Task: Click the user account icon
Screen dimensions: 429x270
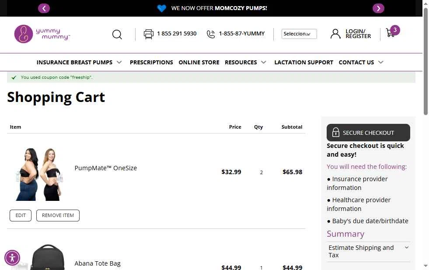Action: [x=335, y=34]
